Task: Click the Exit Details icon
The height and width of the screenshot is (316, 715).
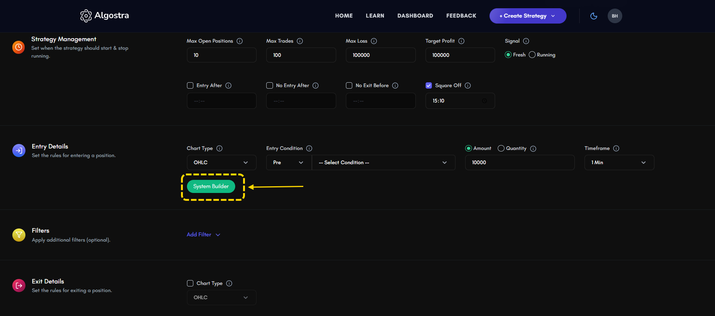Action: click(x=19, y=285)
